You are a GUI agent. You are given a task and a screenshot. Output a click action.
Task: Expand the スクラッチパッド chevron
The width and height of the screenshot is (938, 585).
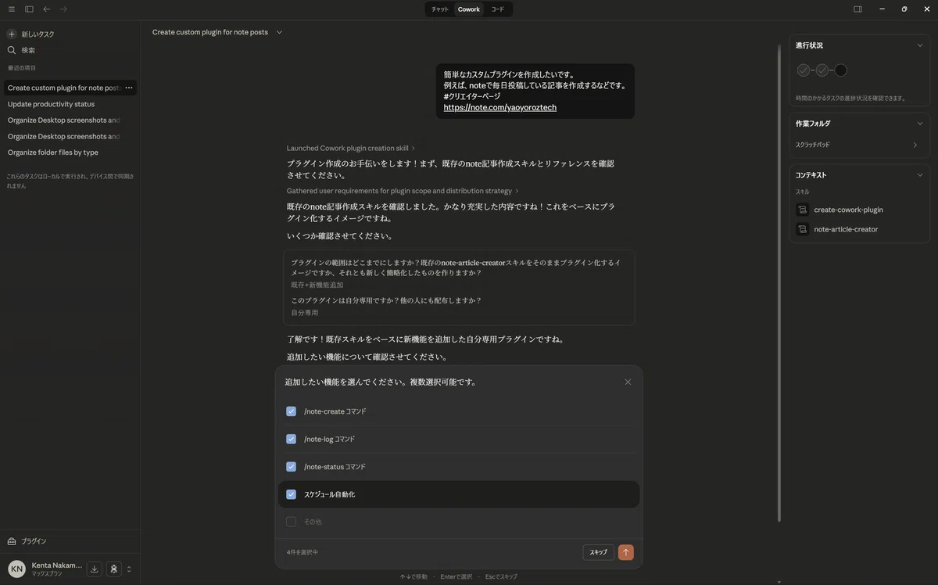(x=915, y=145)
